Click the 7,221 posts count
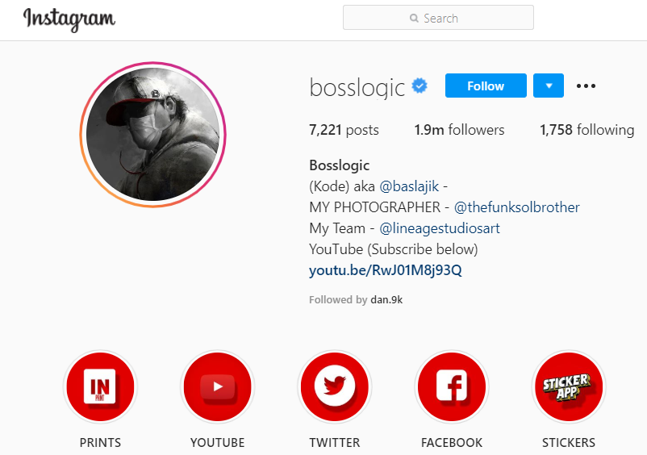 point(344,130)
